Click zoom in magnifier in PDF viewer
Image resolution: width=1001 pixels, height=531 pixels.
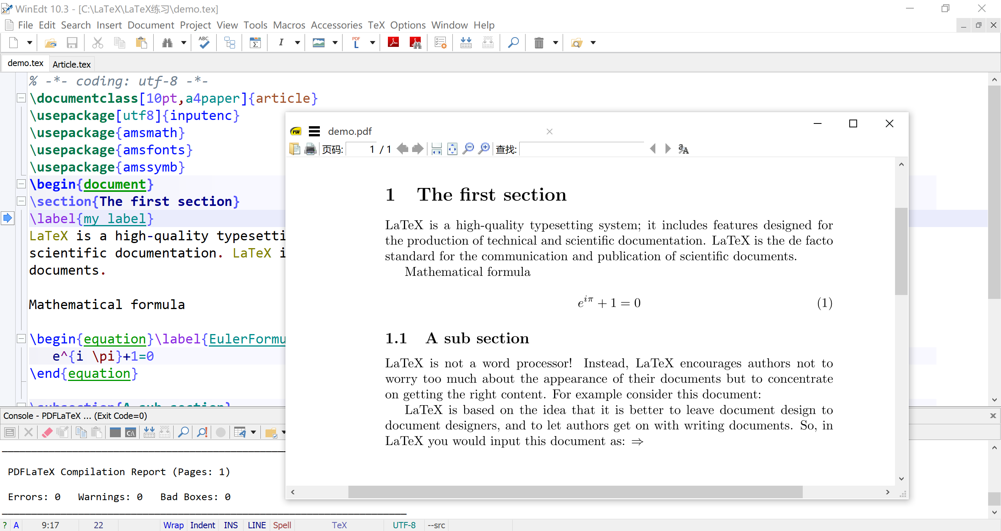point(484,149)
